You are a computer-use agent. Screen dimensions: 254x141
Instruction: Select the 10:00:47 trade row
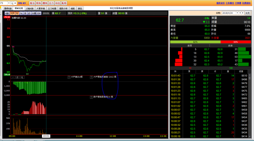(x=209, y=117)
